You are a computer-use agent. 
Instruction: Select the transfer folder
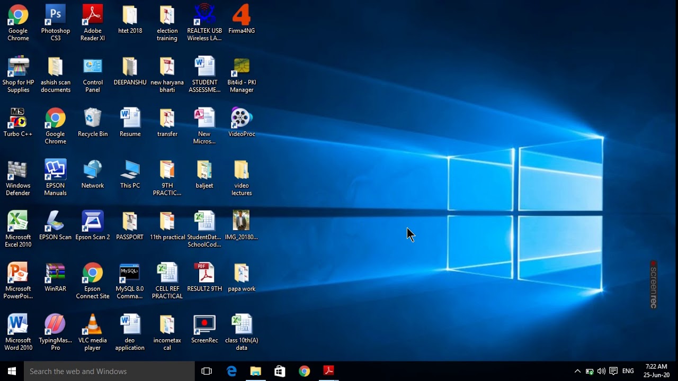tap(167, 123)
